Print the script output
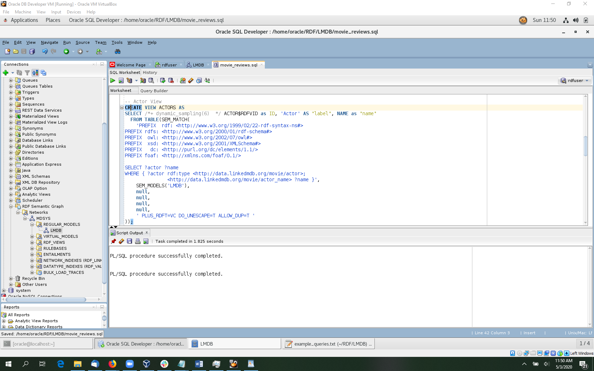The image size is (594, 371). point(138,241)
